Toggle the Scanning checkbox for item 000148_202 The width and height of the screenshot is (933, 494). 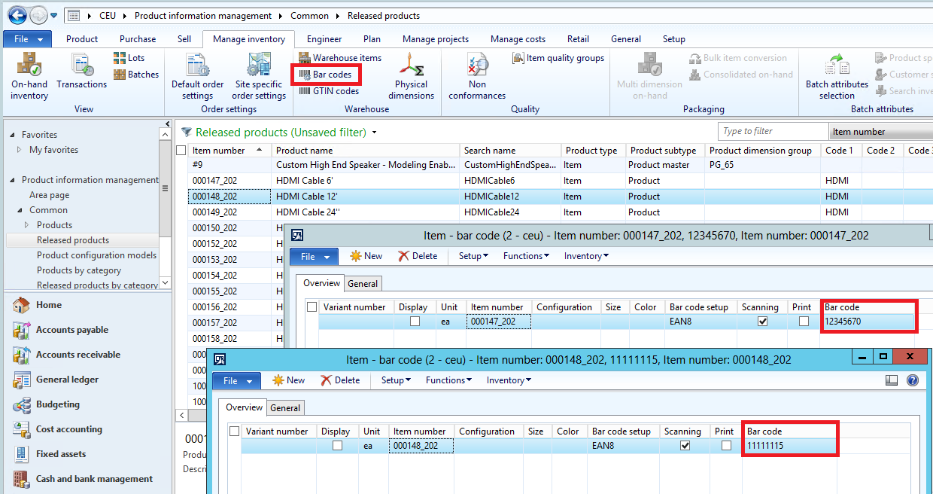[685, 445]
